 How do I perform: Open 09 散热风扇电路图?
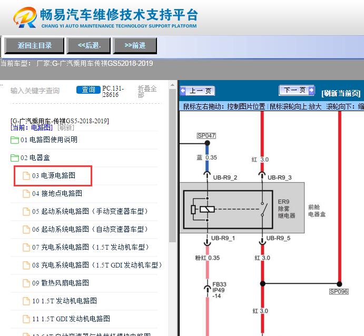coord(61,283)
